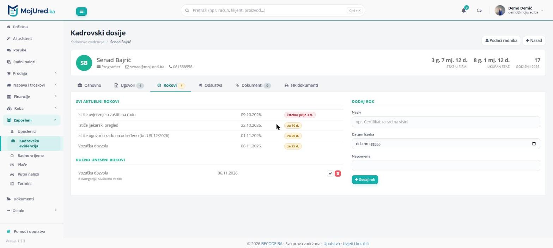
Task: Expand the Financije submenu
Action: click(31, 97)
